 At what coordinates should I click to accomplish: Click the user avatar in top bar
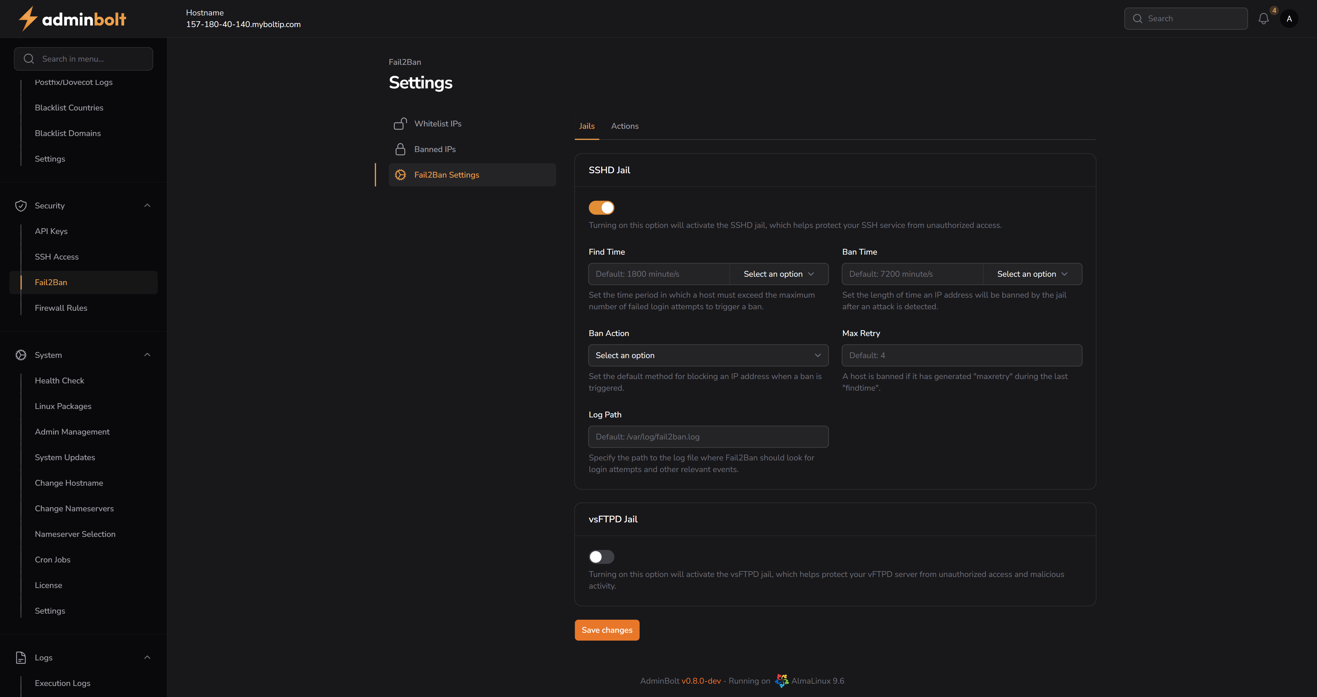pos(1289,18)
